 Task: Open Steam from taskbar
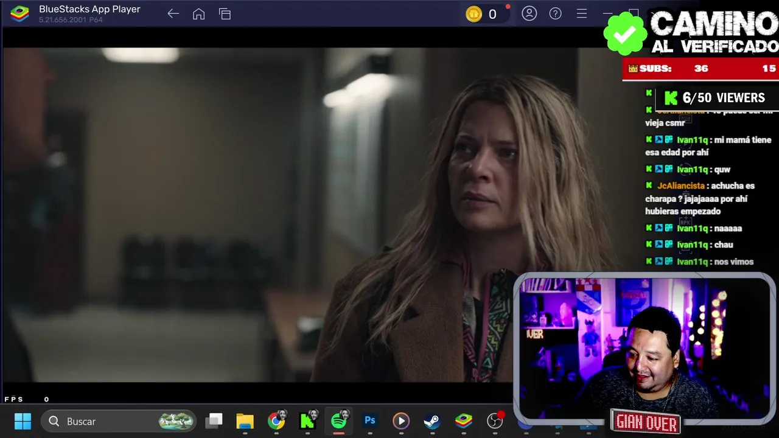pos(432,421)
